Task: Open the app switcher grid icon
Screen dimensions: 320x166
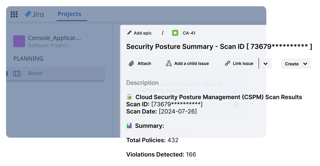Action: coord(14,14)
